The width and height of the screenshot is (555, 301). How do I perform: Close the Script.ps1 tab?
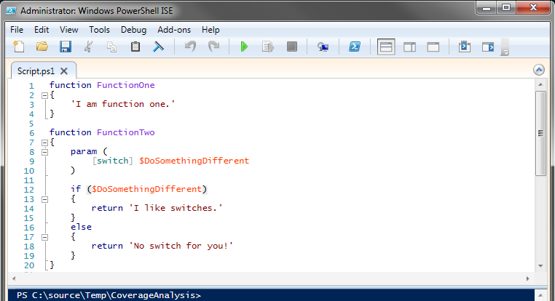(x=64, y=71)
